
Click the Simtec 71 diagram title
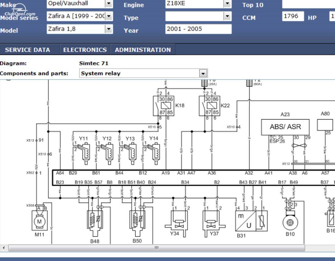coord(93,63)
